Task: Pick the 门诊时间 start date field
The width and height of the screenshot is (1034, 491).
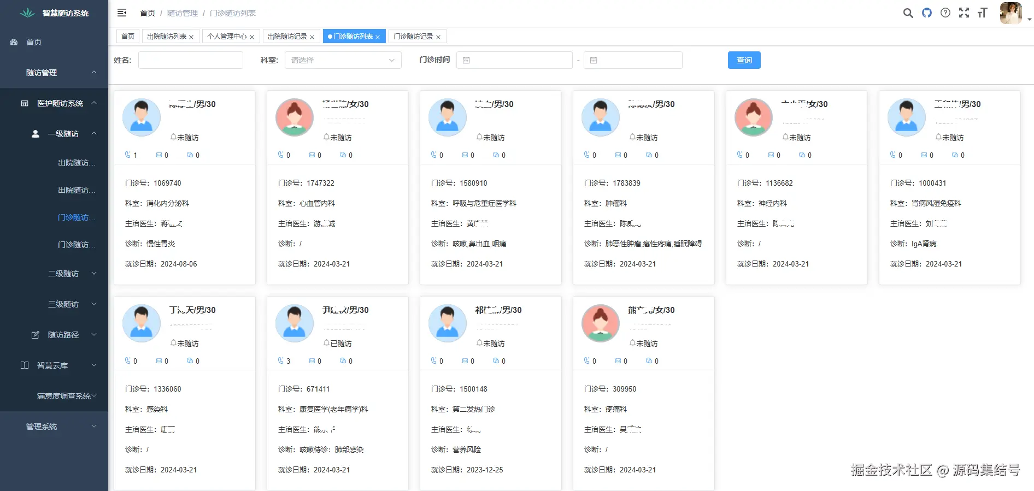Action: click(x=514, y=60)
